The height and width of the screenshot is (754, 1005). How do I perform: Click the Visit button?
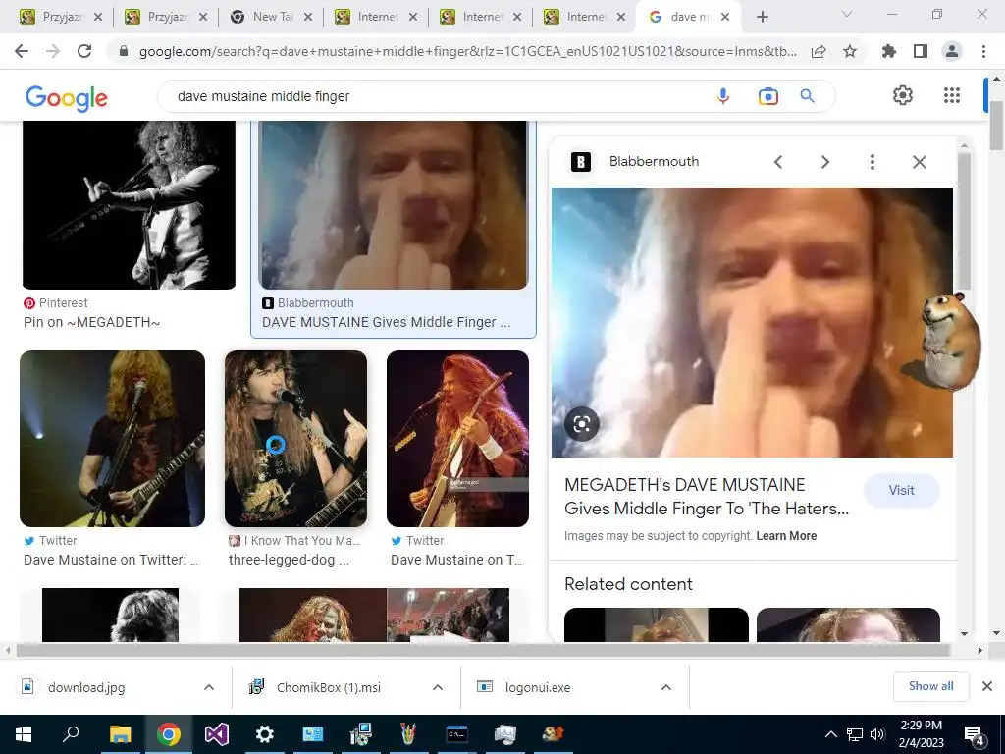(x=901, y=491)
